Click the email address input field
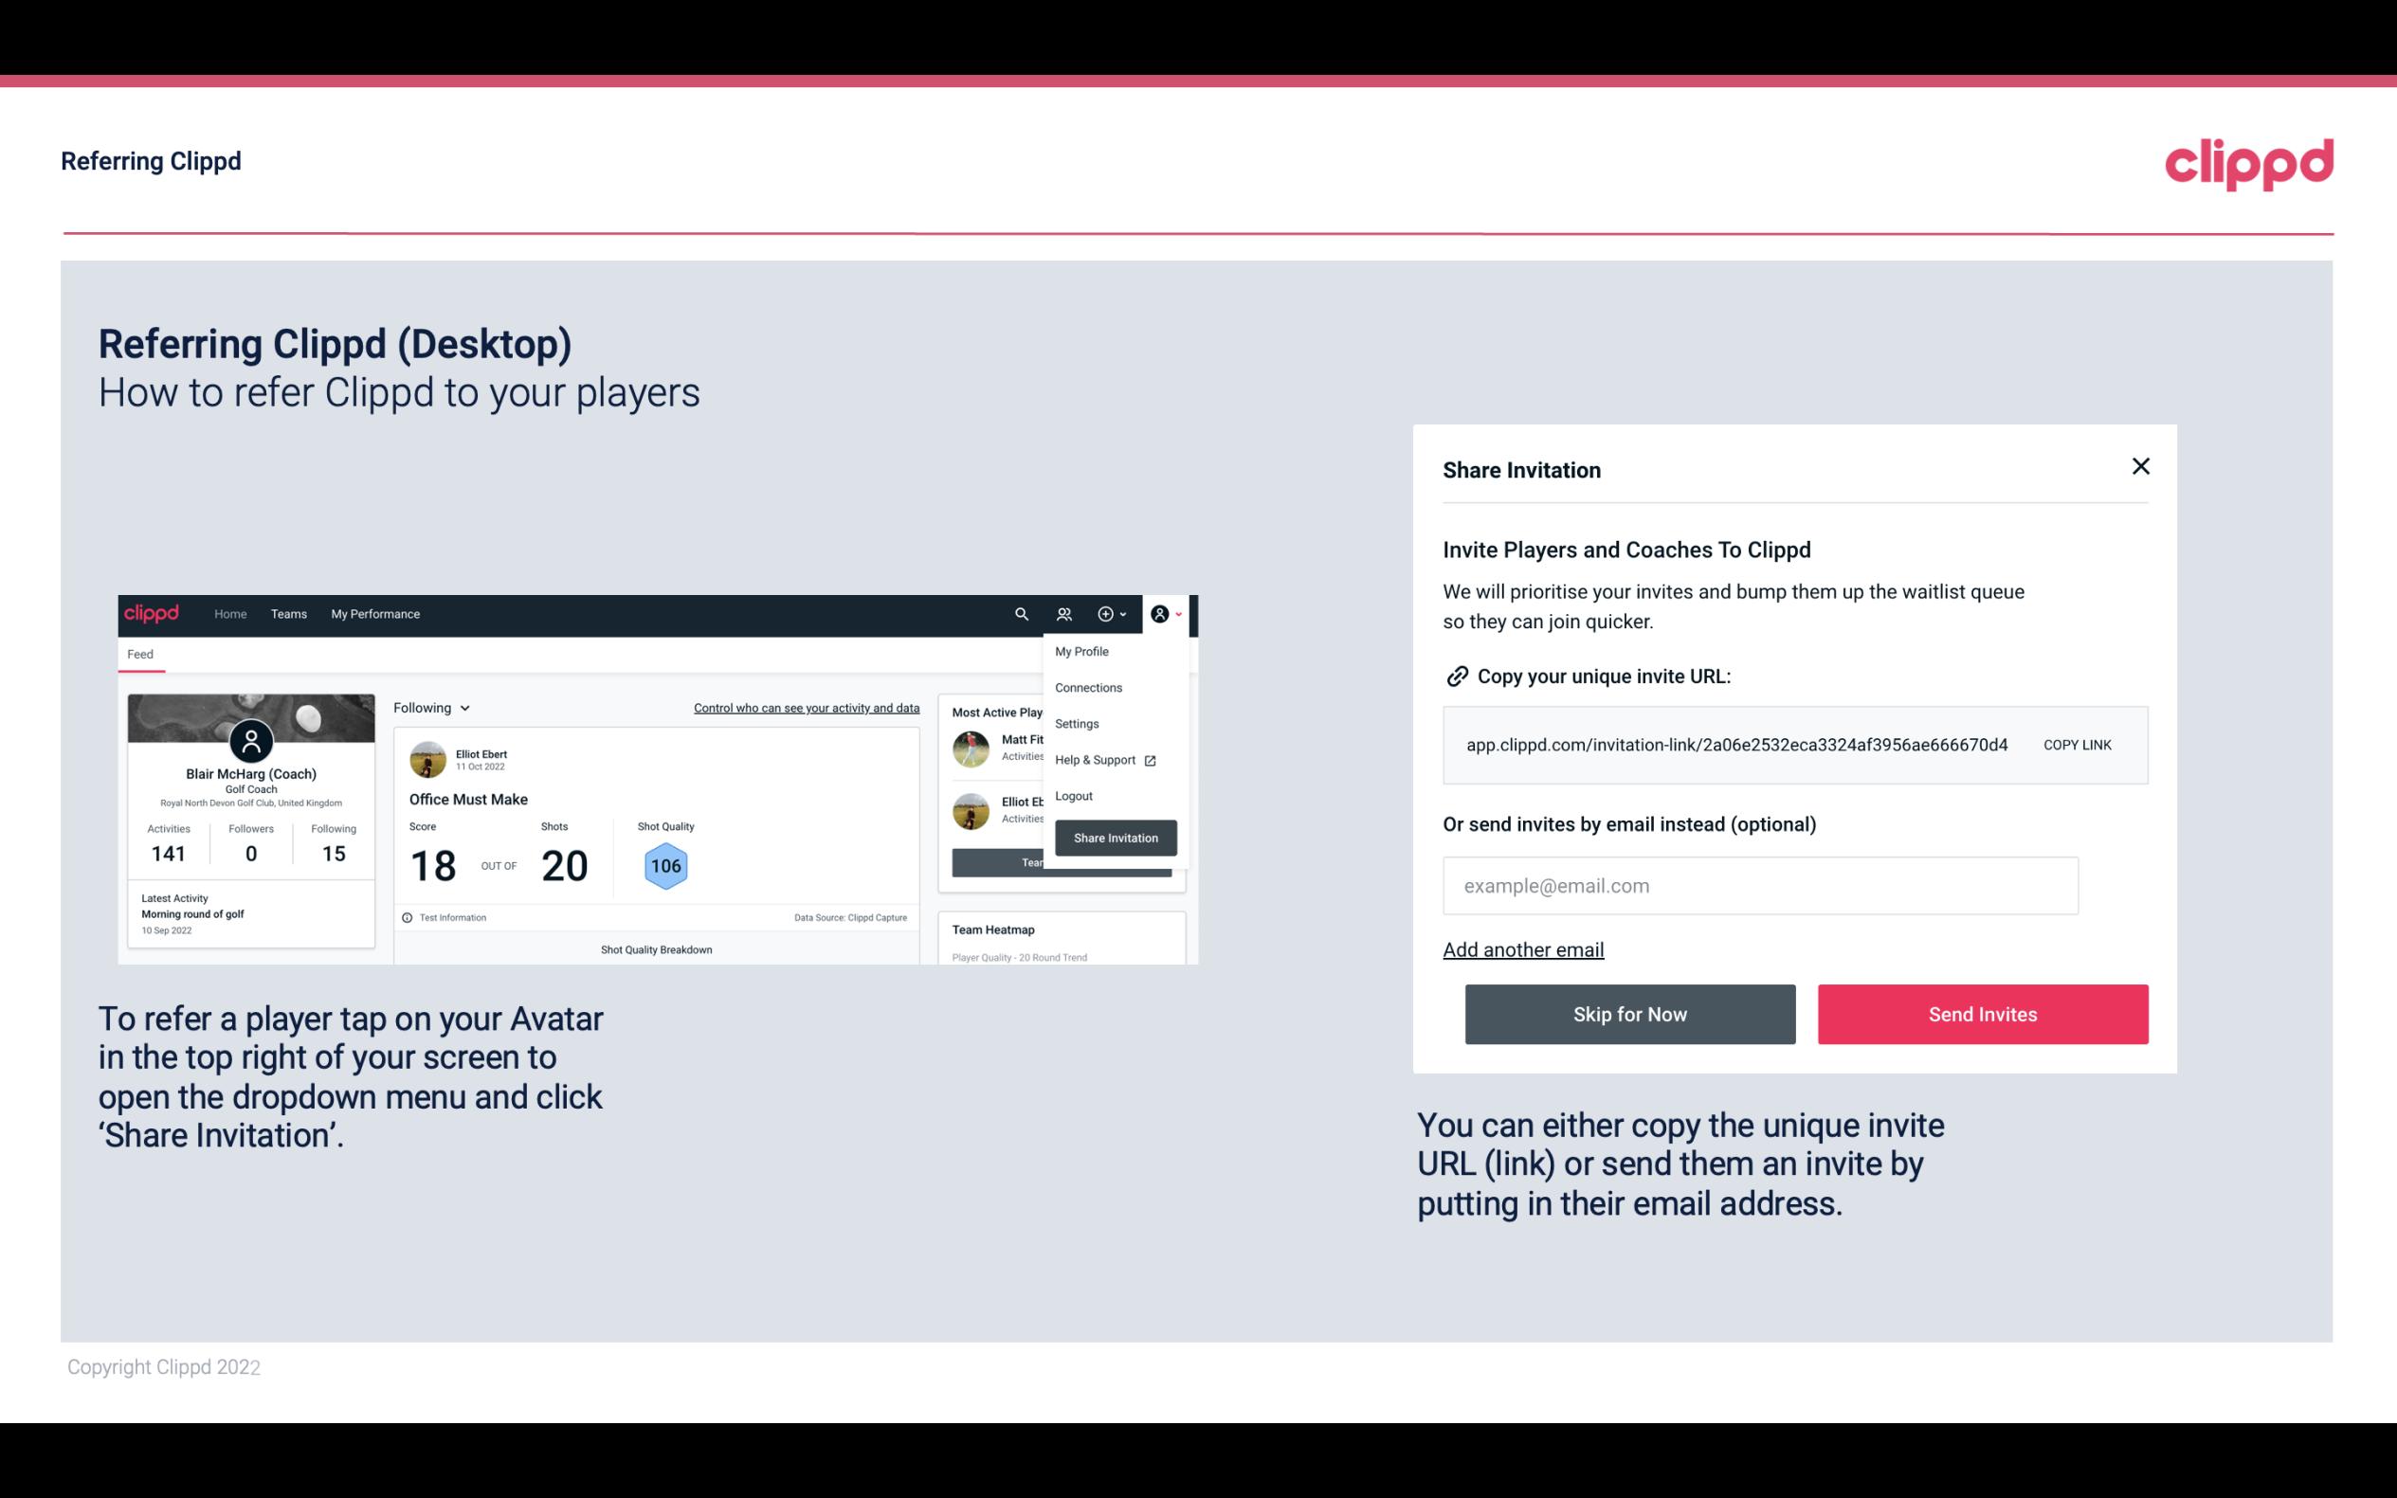The image size is (2397, 1498). point(1760,885)
